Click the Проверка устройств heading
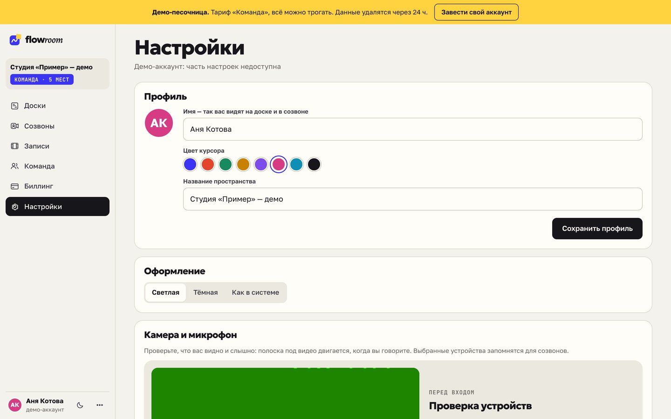This screenshot has width=671, height=419. point(480,406)
